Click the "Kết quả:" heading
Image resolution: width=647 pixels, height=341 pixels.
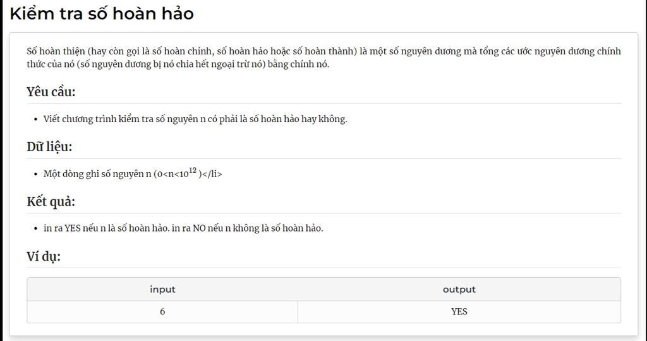[x=51, y=202]
